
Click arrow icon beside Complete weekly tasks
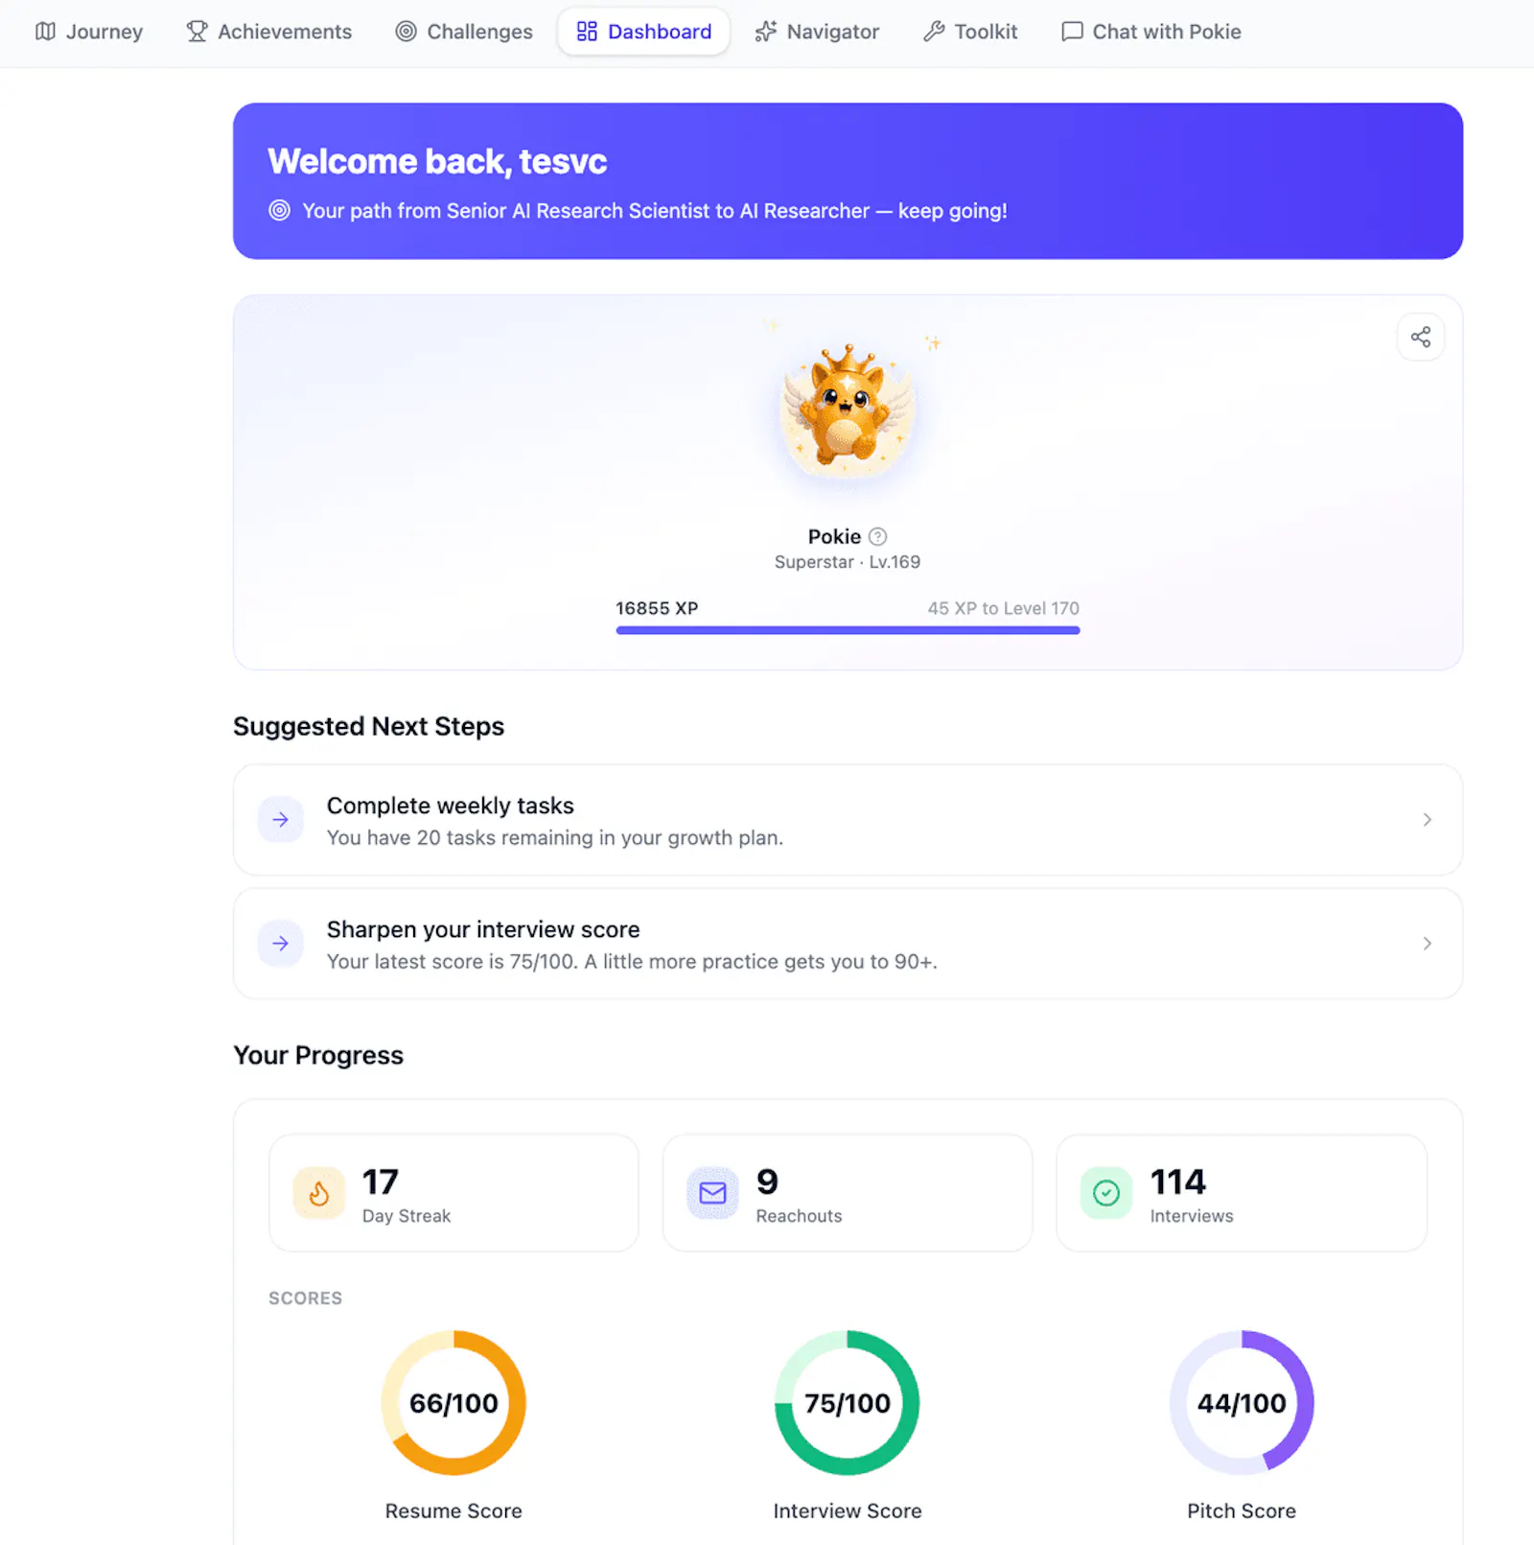[x=280, y=820]
